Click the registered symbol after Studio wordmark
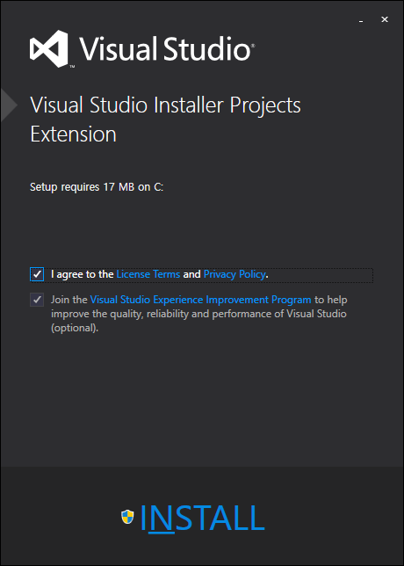 tap(253, 46)
